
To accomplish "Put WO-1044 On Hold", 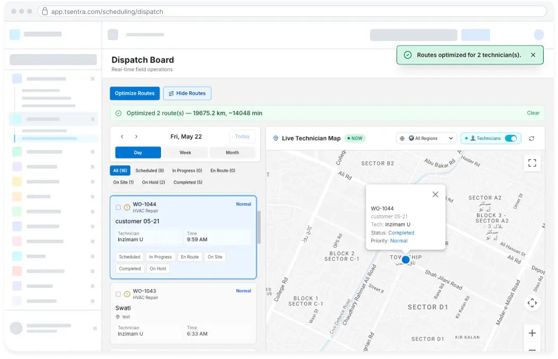I will (x=157, y=268).
